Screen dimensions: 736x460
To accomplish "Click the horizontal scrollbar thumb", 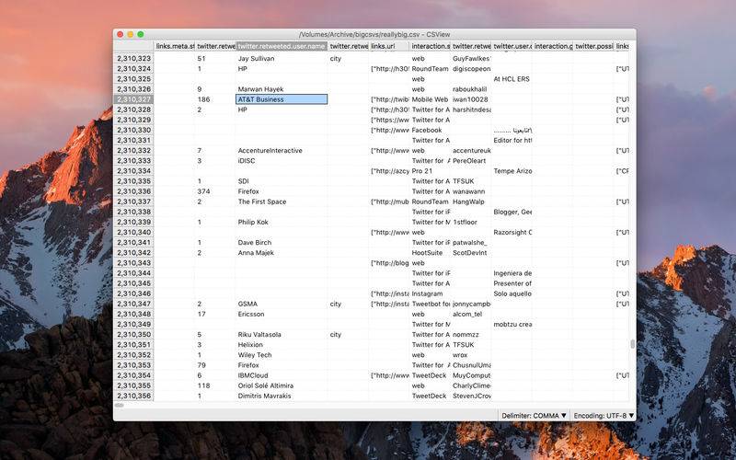I will coord(120,405).
